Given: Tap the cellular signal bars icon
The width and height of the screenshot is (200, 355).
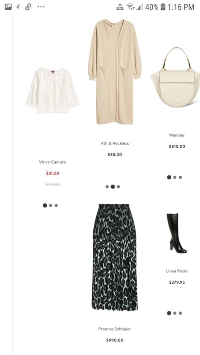Looking at the screenshot, I should pos(139,7).
